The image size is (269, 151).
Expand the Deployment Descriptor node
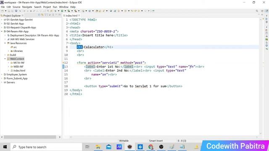(x=5, y=35)
